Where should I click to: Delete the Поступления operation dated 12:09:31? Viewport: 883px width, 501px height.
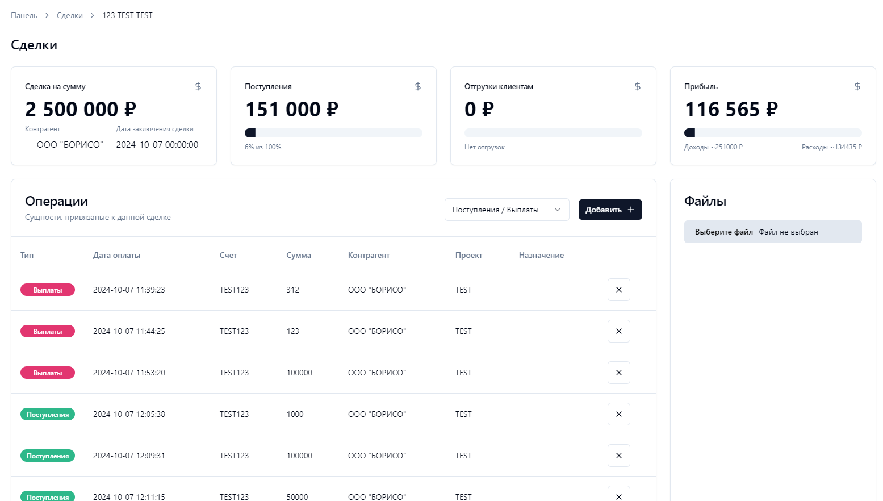coord(619,456)
